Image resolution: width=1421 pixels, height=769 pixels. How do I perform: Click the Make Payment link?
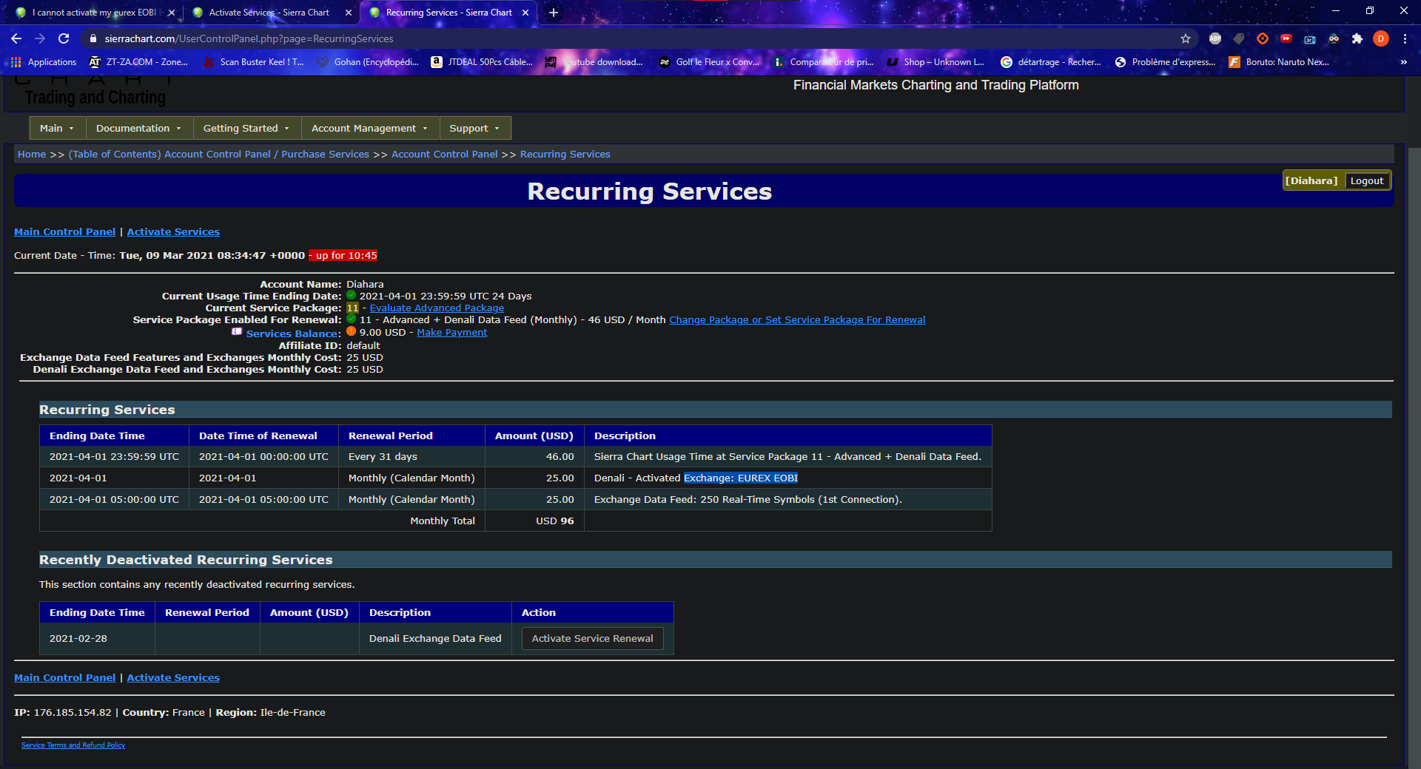(x=451, y=333)
